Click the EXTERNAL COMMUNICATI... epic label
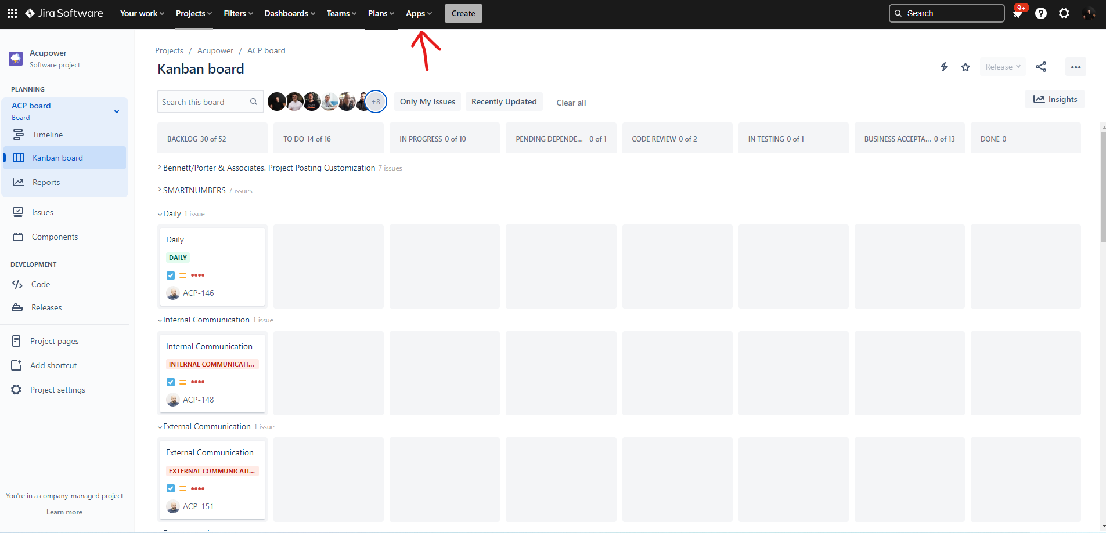The width and height of the screenshot is (1106, 533). pos(212,471)
